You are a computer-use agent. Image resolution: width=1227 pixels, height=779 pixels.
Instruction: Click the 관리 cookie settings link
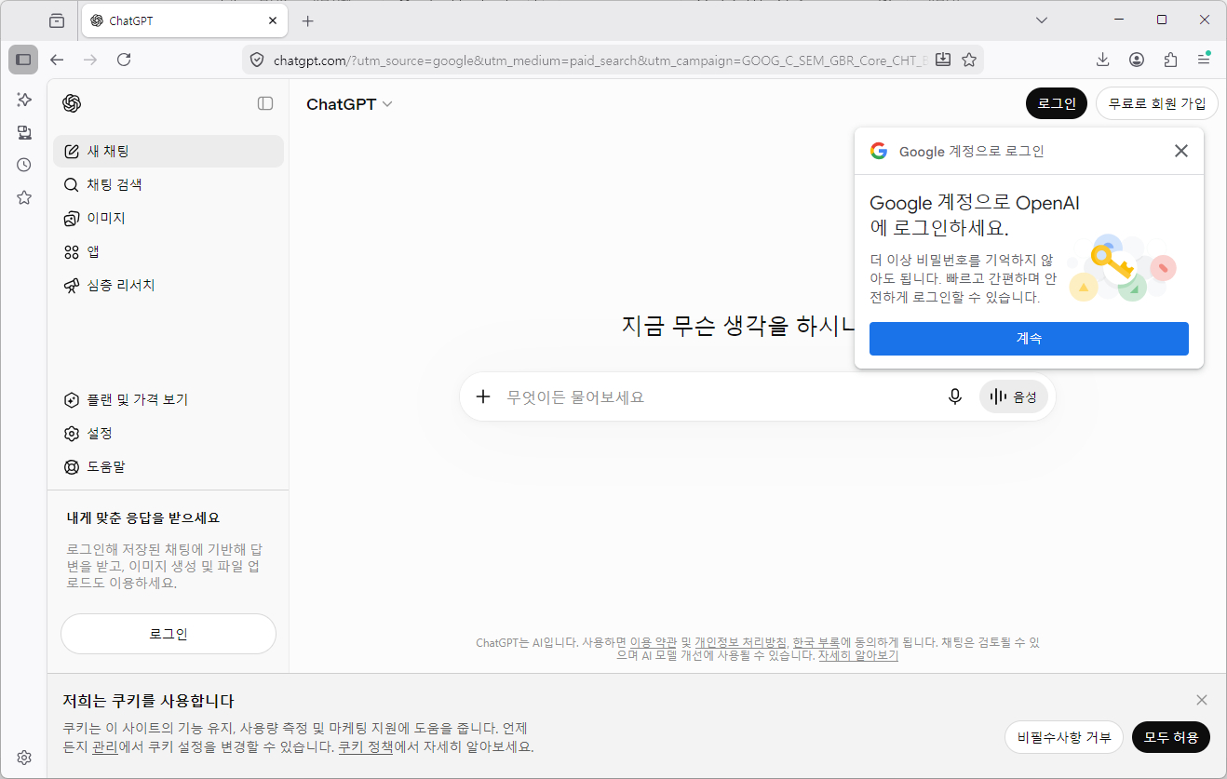(x=104, y=746)
